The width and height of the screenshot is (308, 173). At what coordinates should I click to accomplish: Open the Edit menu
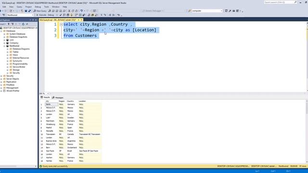click(4, 7)
